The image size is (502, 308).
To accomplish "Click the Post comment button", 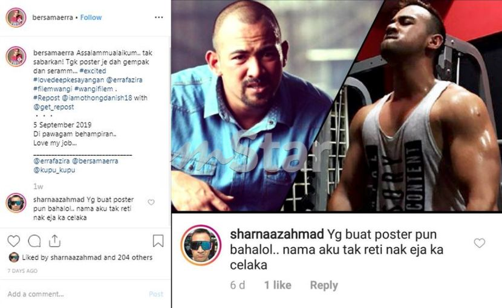I will tap(156, 294).
